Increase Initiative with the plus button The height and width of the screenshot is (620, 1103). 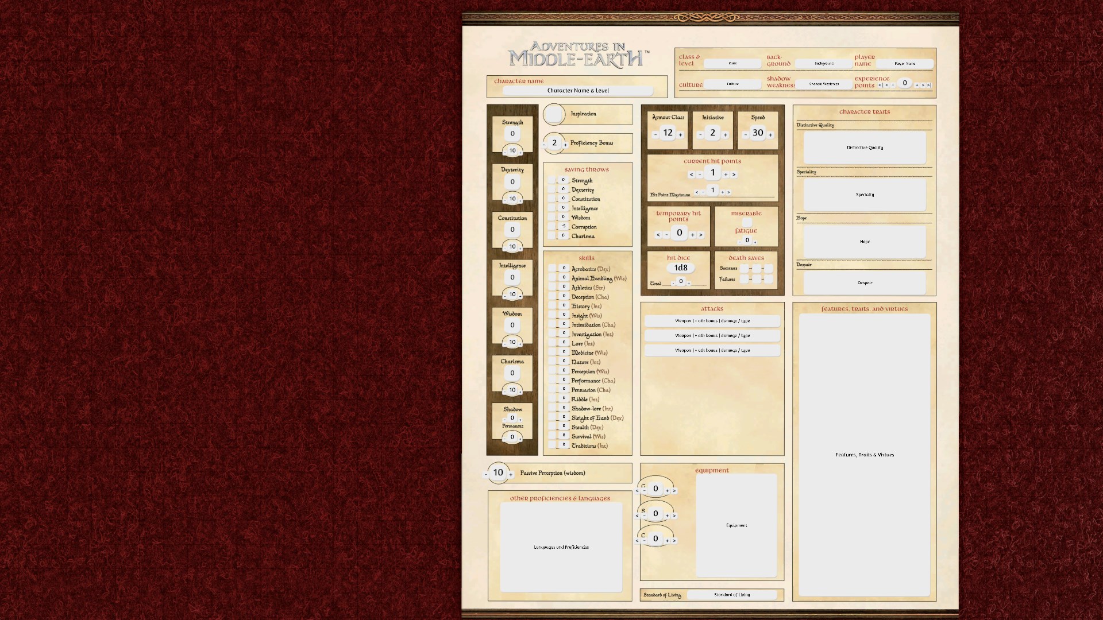coord(726,135)
